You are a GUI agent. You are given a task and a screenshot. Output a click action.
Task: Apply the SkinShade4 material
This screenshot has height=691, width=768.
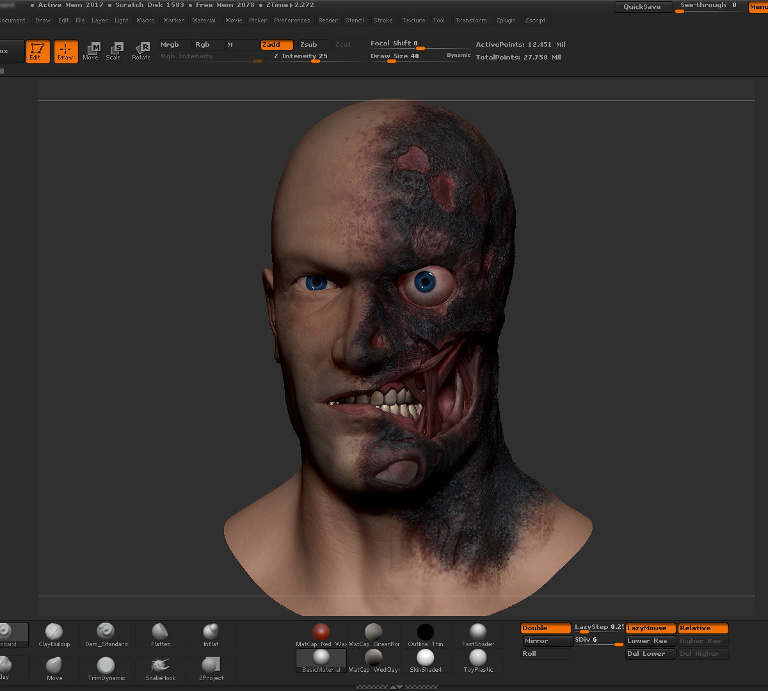tap(426, 661)
